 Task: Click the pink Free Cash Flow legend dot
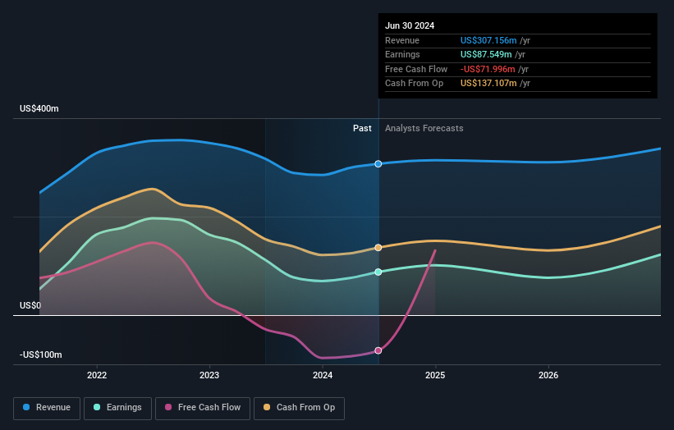(168, 407)
